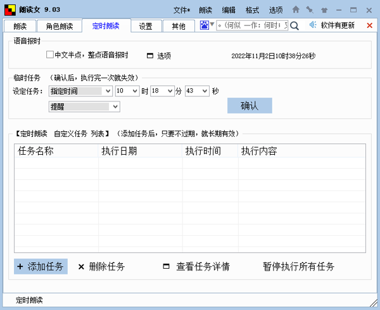The image size is (380, 310).
Task: Click the 添加任务 button
Action: point(41,266)
